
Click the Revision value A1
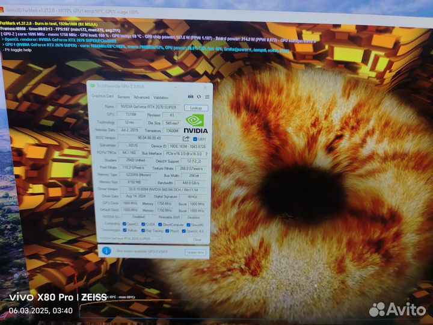172,115
